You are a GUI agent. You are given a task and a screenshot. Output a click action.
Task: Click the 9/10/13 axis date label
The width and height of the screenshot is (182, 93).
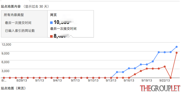(93, 81)
